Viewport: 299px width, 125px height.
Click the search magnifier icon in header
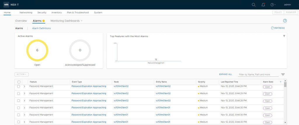(253, 5)
